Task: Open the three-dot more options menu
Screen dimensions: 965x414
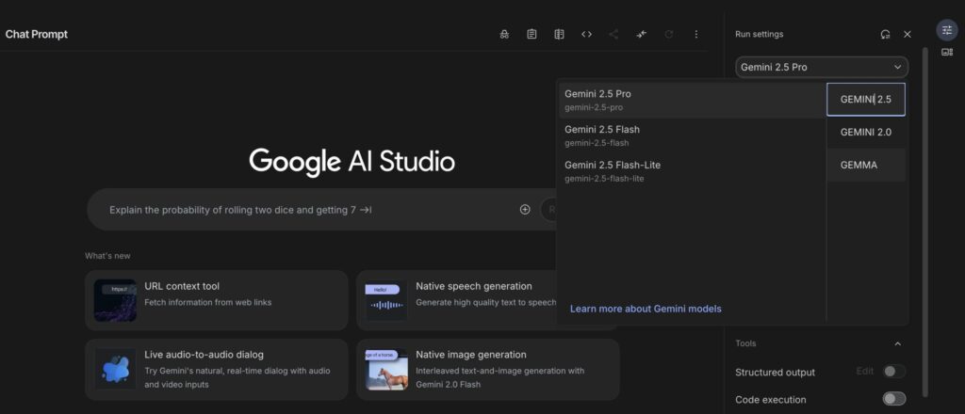Action: (696, 35)
